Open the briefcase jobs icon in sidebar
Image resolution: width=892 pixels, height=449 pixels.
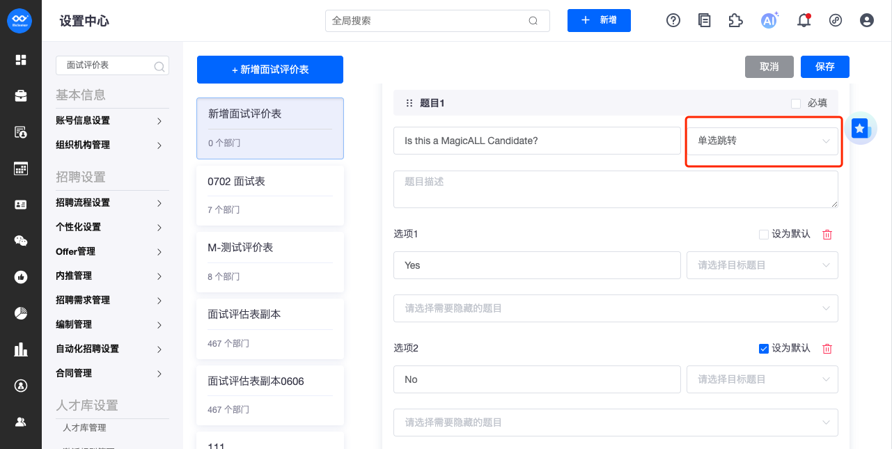tap(21, 96)
